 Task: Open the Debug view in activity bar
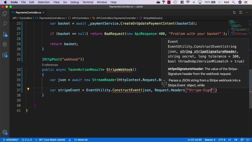[x=5, y=44]
